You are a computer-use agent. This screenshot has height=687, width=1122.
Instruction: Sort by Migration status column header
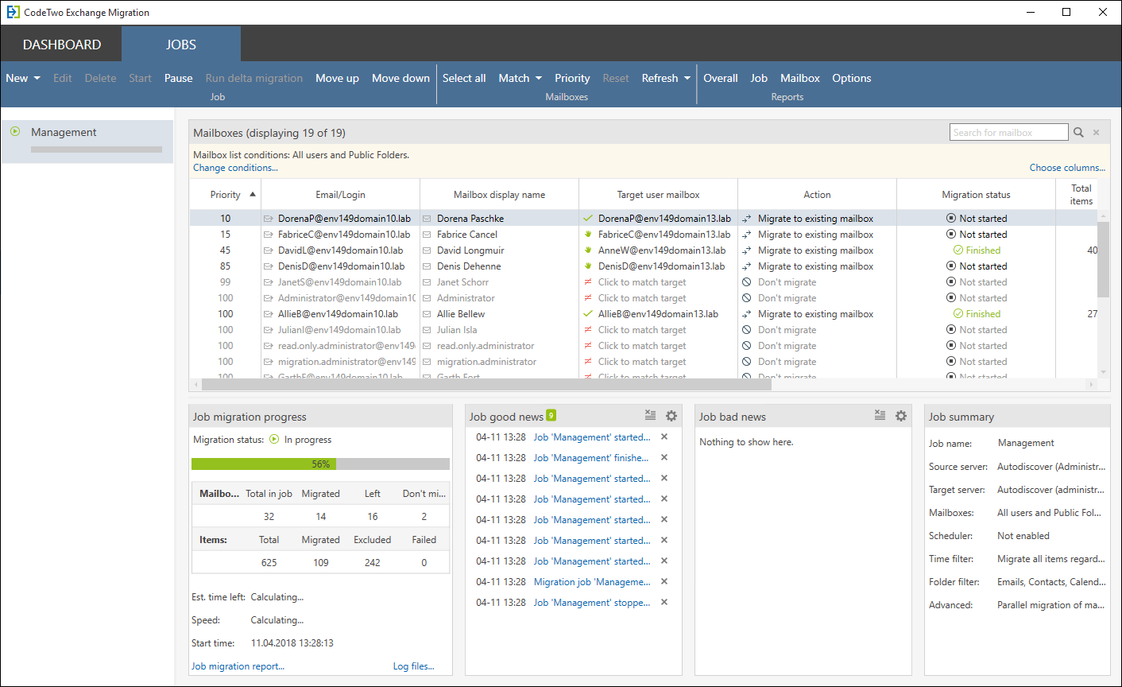pyautogui.click(x=976, y=195)
